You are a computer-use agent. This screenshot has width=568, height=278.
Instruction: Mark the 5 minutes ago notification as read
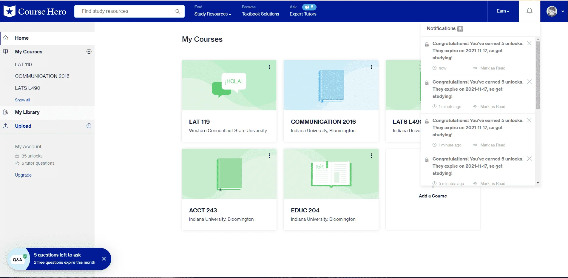click(489, 183)
